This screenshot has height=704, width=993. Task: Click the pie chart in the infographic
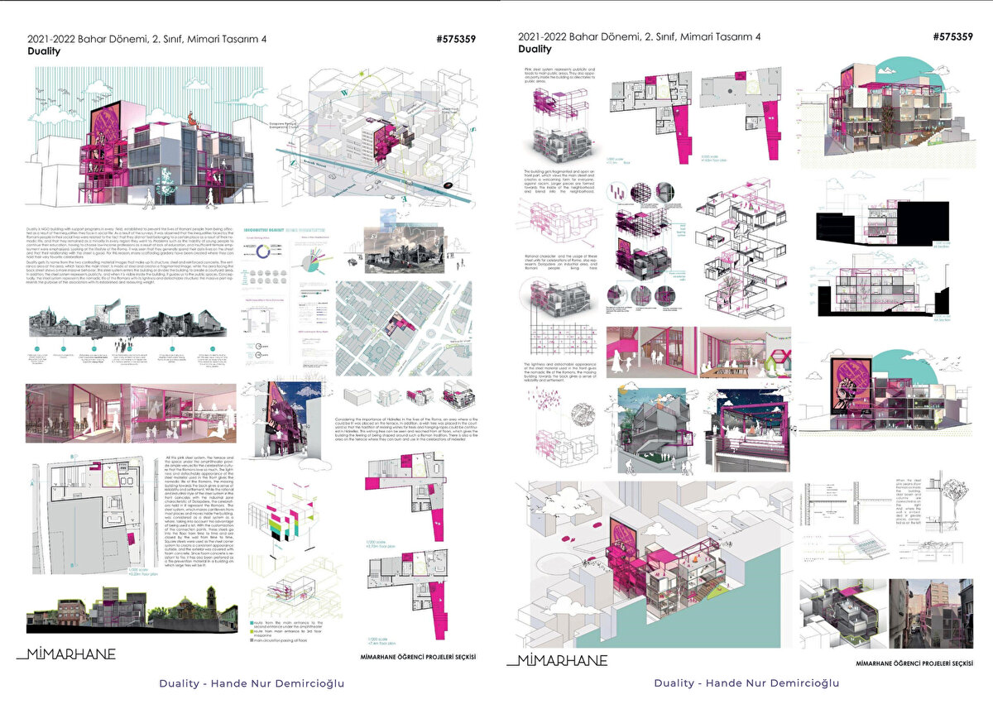click(313, 262)
